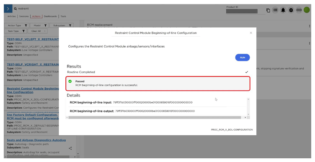Select the Actions tab
This screenshot has width=315, height=162.
point(36,16)
